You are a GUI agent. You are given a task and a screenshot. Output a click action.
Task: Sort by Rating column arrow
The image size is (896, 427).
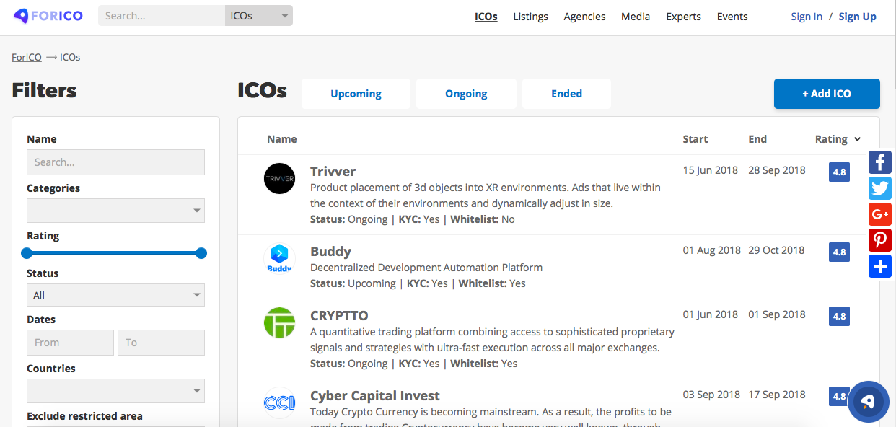coord(857,139)
